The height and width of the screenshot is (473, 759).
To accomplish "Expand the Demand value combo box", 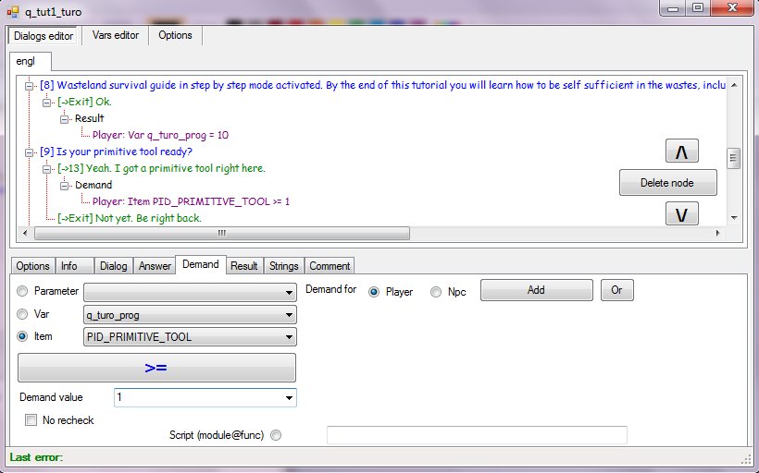I will [289, 398].
